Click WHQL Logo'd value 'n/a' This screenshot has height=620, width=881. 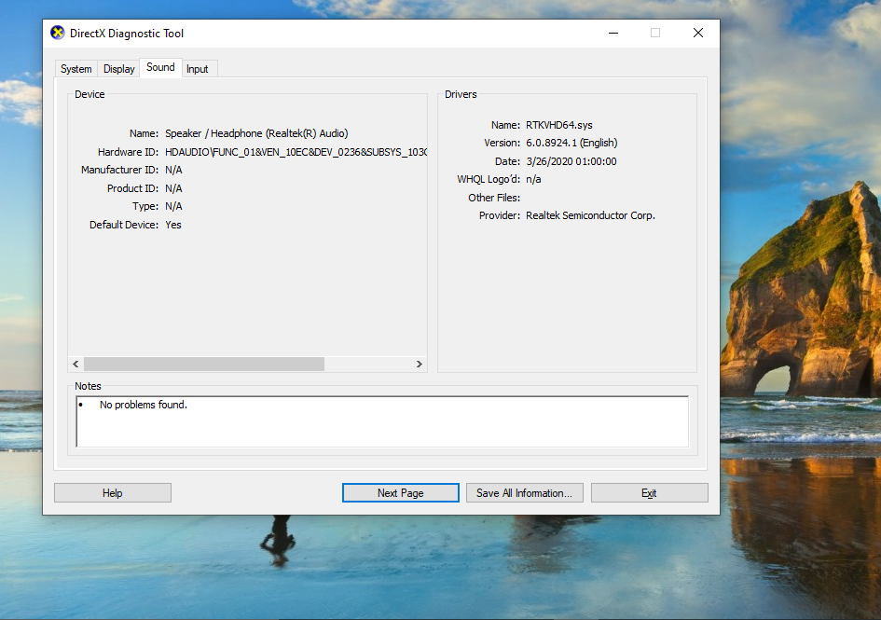tap(533, 179)
